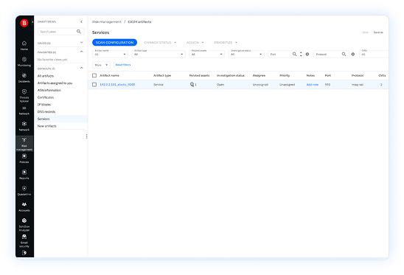Open the CVEs filter dropdown
404x275 pixels.
(x=374, y=54)
